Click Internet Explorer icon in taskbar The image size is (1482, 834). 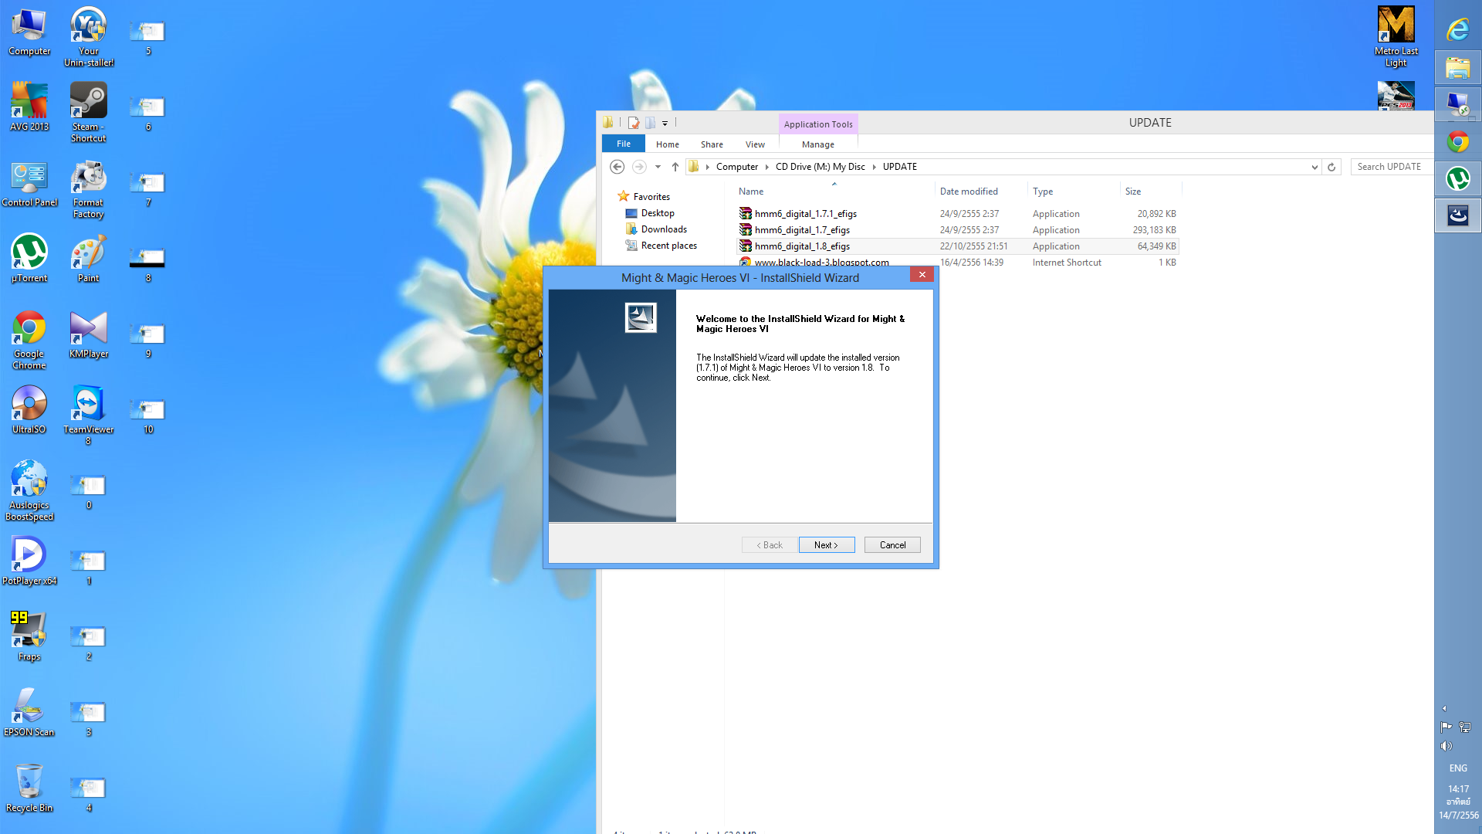coord(1457,29)
